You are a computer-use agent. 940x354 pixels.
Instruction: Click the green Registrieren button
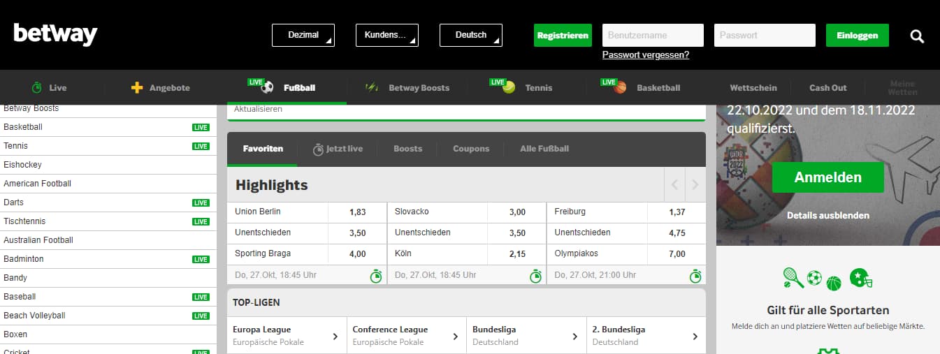click(563, 35)
